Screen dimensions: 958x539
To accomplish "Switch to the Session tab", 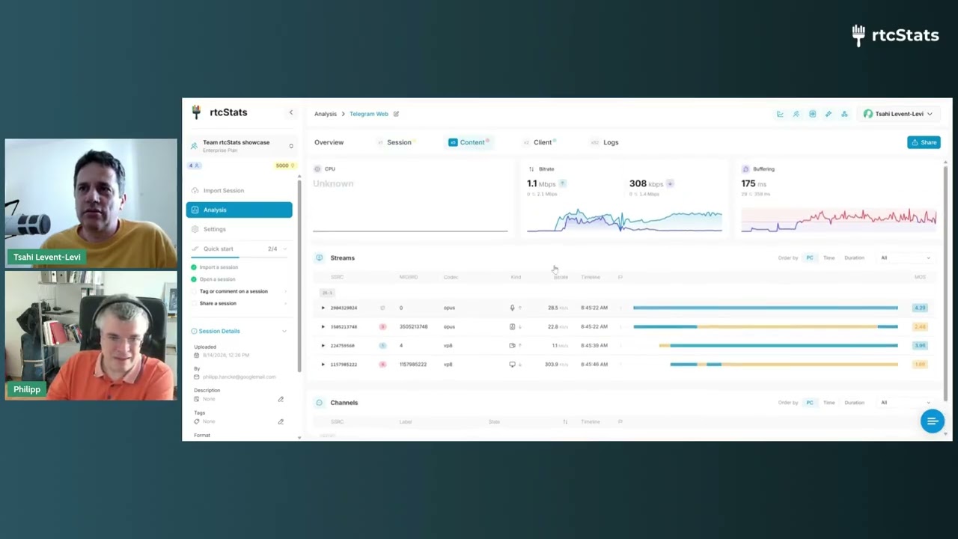I will coord(397,142).
